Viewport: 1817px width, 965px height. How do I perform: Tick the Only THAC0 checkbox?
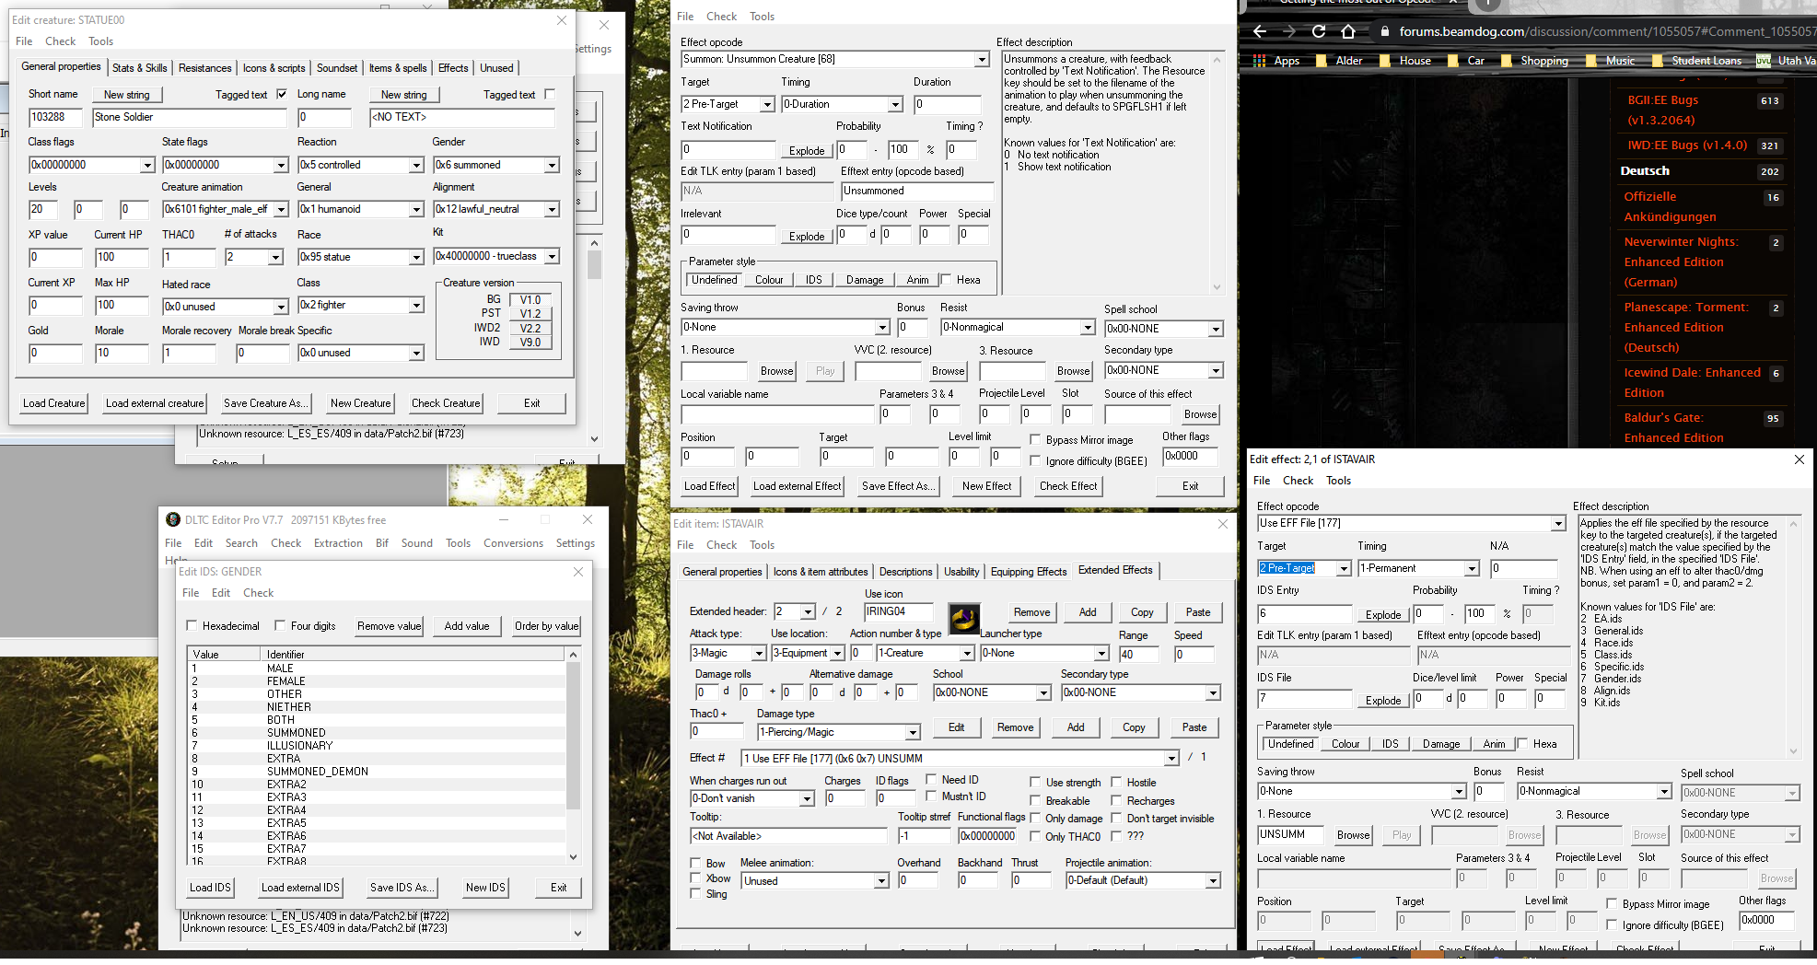(1035, 837)
